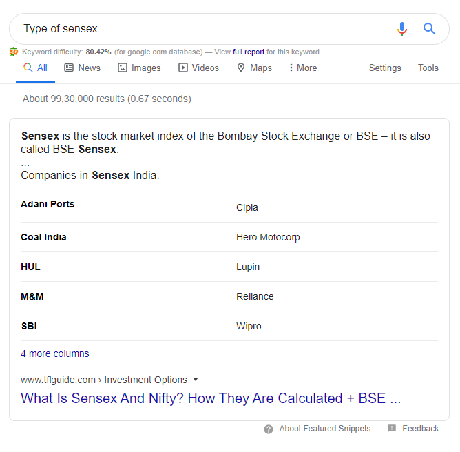Image resolution: width=460 pixels, height=452 pixels.
Task: Open the More search options menu
Action: coord(303,68)
